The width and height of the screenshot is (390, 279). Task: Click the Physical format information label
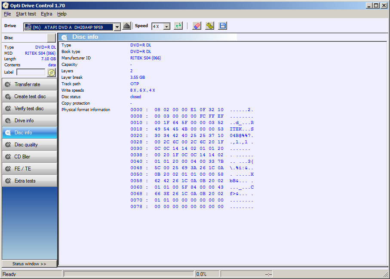[86, 110]
